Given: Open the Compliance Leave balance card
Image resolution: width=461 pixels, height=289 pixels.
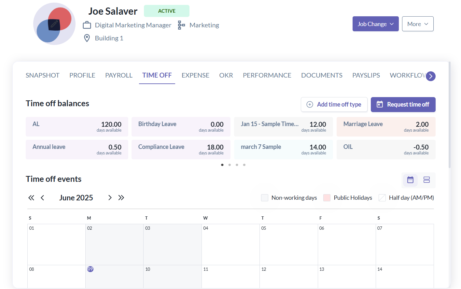Looking at the screenshot, I should click(181, 150).
